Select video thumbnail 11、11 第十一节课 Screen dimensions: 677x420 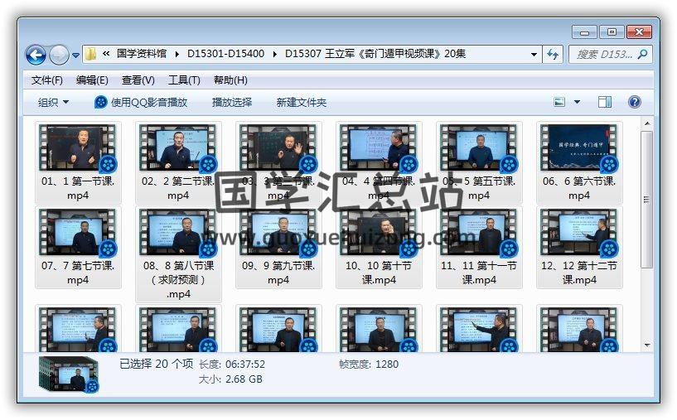[478, 233]
